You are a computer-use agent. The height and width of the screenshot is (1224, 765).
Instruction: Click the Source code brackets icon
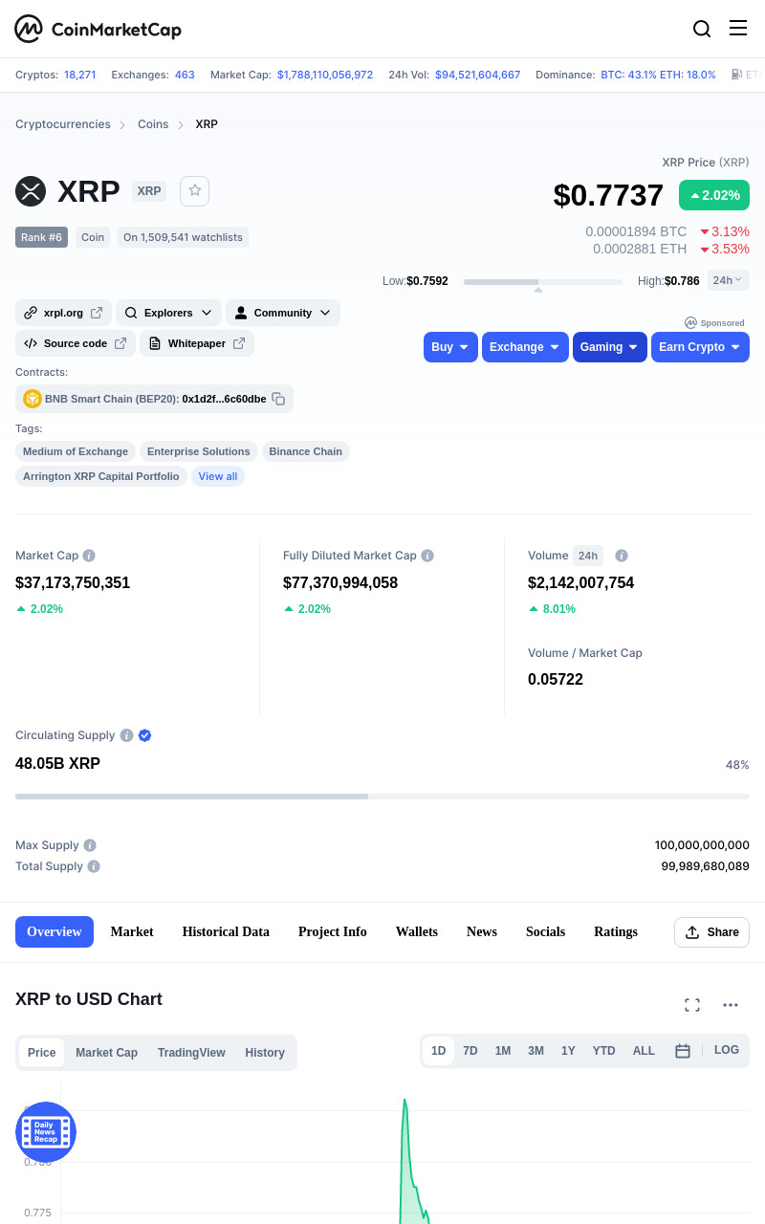pos(31,343)
